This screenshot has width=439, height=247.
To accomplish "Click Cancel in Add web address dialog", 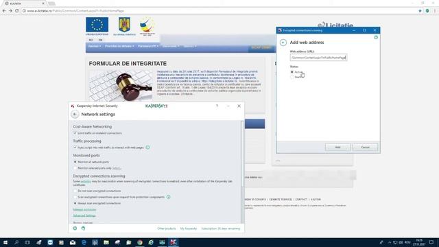I will click(365, 148).
